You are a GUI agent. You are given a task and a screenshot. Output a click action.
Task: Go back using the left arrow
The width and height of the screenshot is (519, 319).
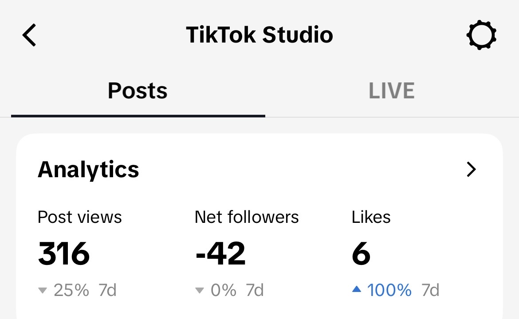pyautogui.click(x=30, y=35)
